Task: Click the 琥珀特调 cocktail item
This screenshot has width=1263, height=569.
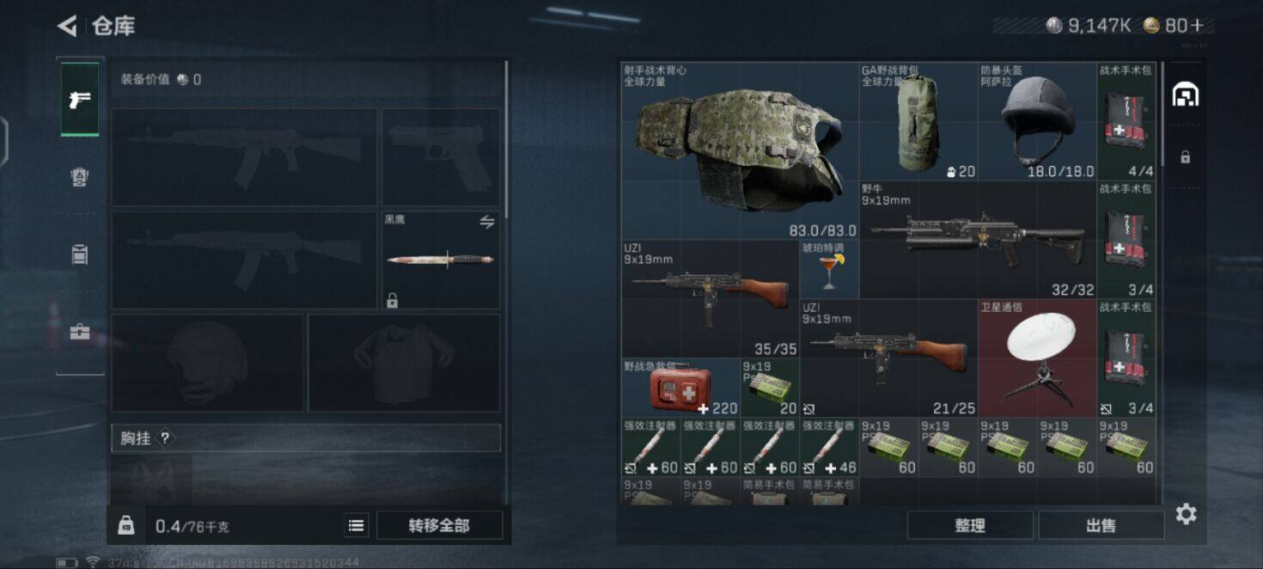Action: 829,270
